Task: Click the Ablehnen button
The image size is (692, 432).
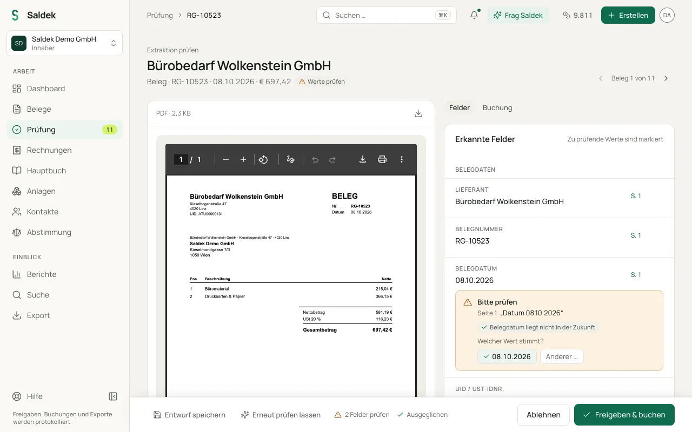Action: [x=543, y=415]
